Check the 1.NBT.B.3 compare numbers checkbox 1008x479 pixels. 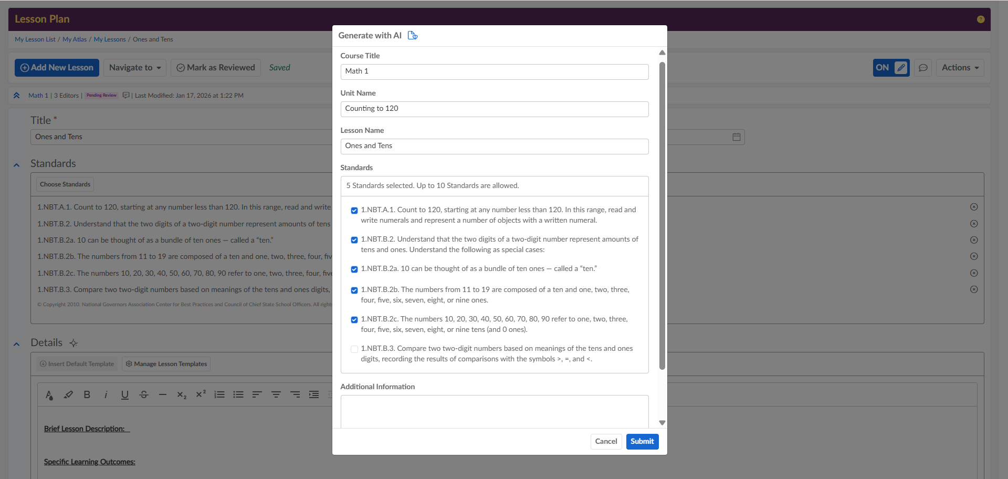point(354,349)
